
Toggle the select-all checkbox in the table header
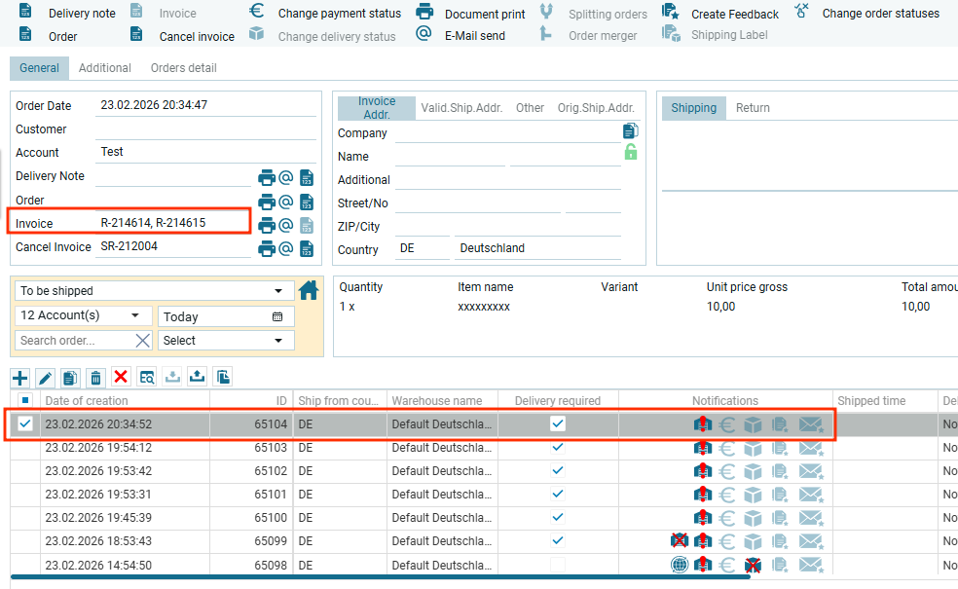(x=25, y=400)
